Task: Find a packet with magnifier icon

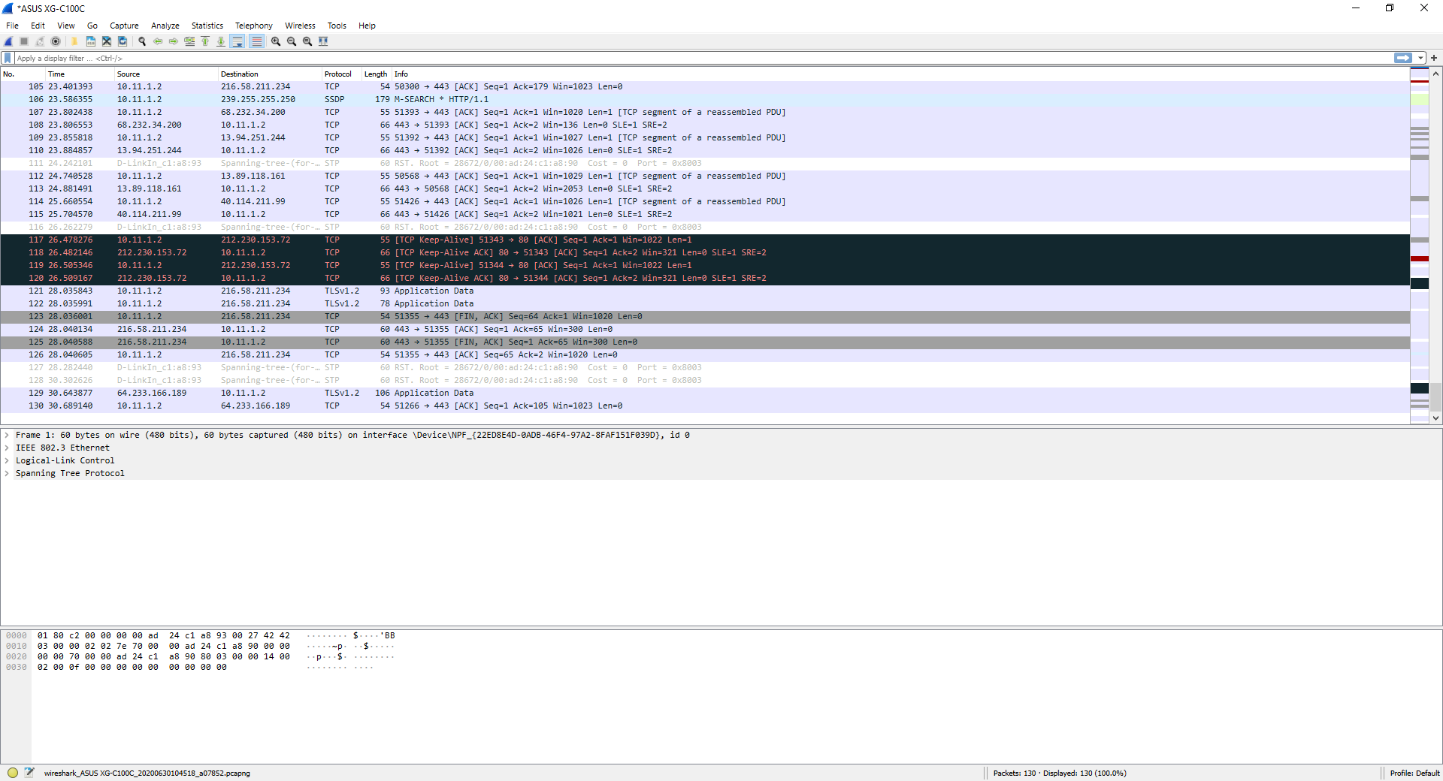Action: coord(142,41)
